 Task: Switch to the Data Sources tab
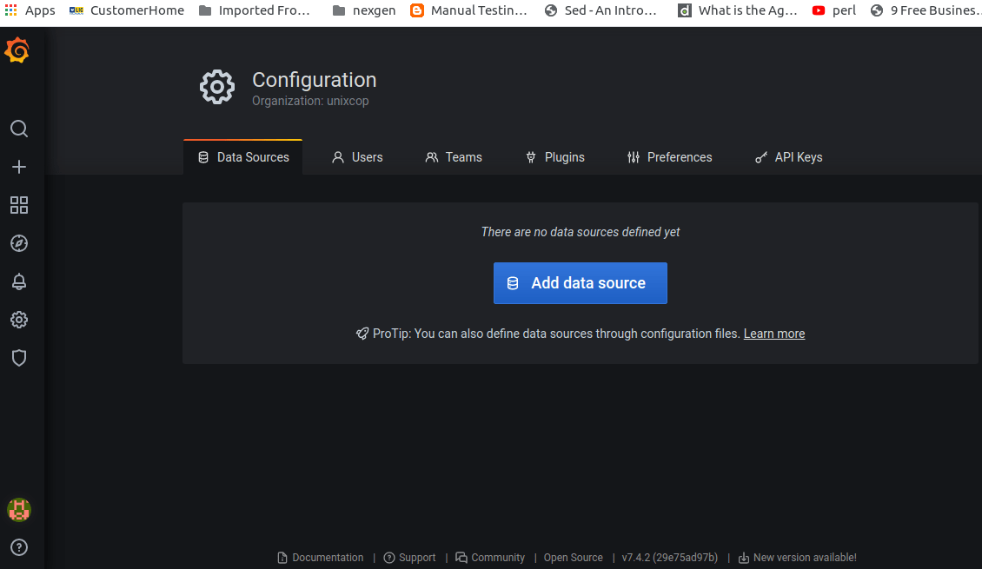pos(243,157)
